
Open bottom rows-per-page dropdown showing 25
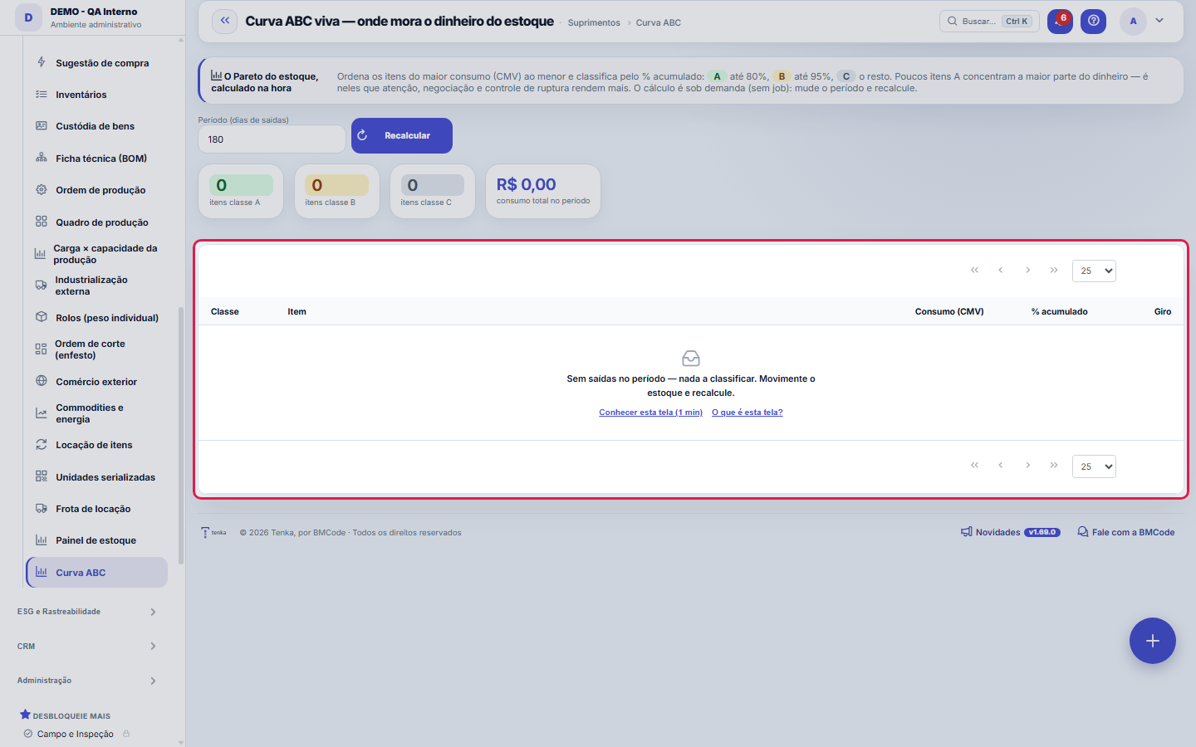[1094, 466]
